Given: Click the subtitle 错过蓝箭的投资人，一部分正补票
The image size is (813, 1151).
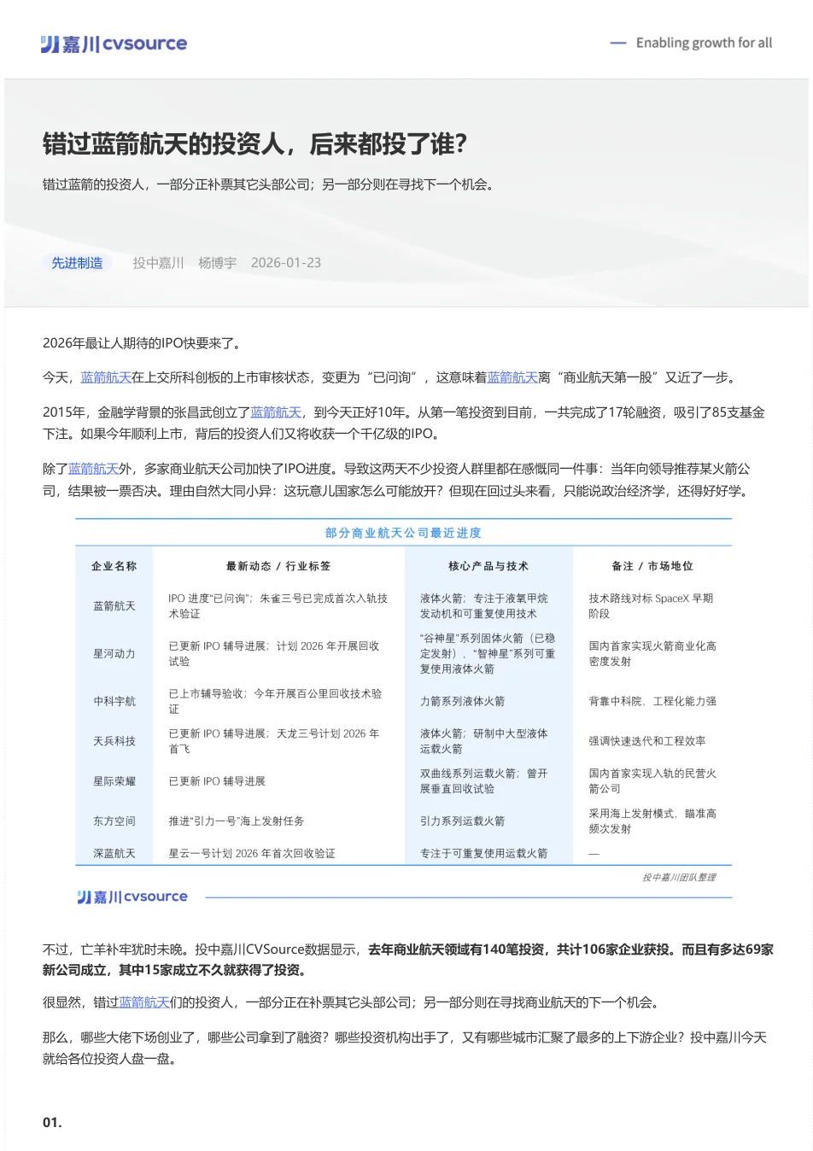Looking at the screenshot, I should coord(268,184).
